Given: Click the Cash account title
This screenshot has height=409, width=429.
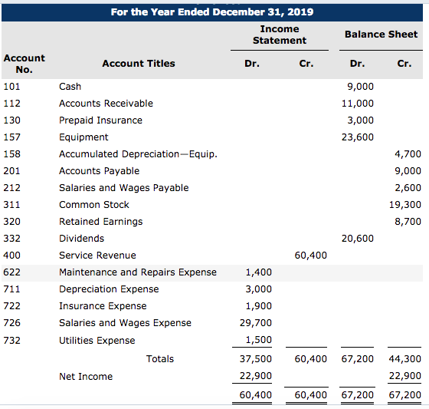Looking at the screenshot, I should tap(70, 87).
